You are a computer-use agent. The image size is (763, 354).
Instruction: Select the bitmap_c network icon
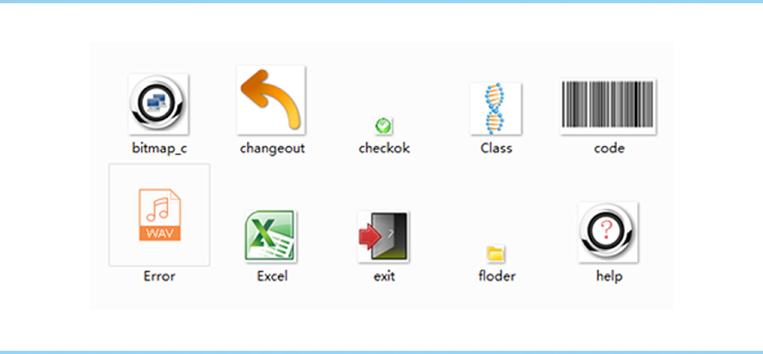[x=159, y=104]
